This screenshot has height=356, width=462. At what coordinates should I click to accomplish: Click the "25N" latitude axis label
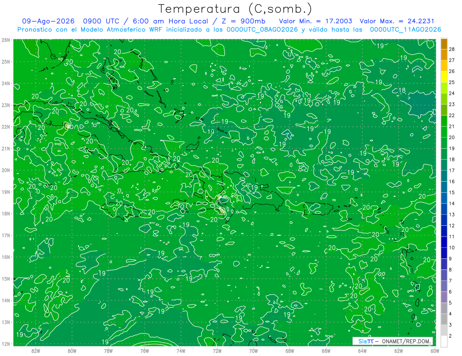[5, 61]
